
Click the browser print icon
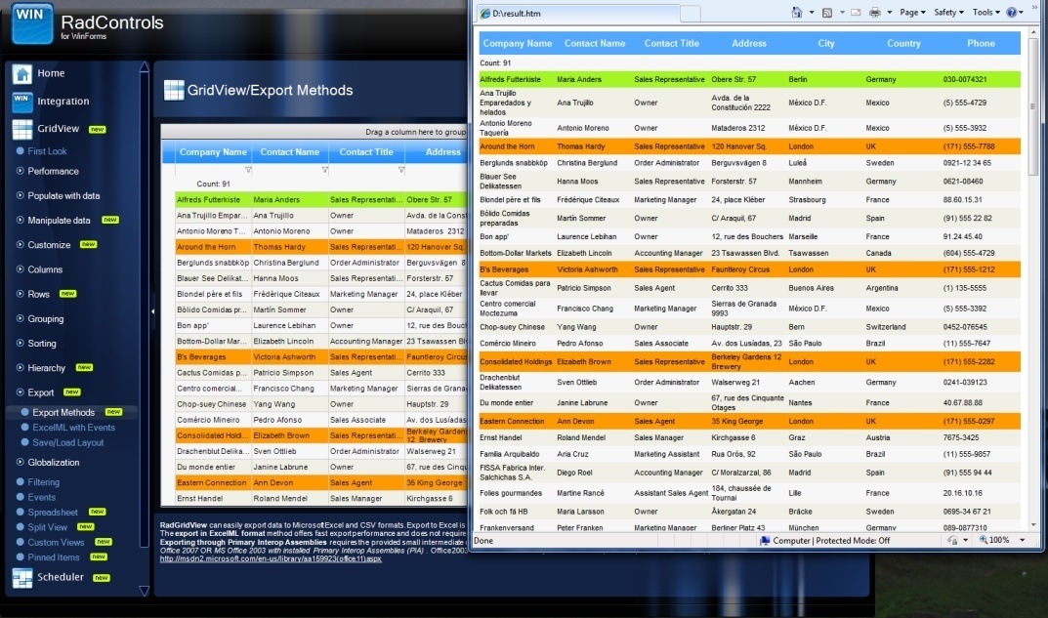[x=875, y=12]
